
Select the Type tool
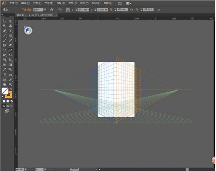[10, 31]
